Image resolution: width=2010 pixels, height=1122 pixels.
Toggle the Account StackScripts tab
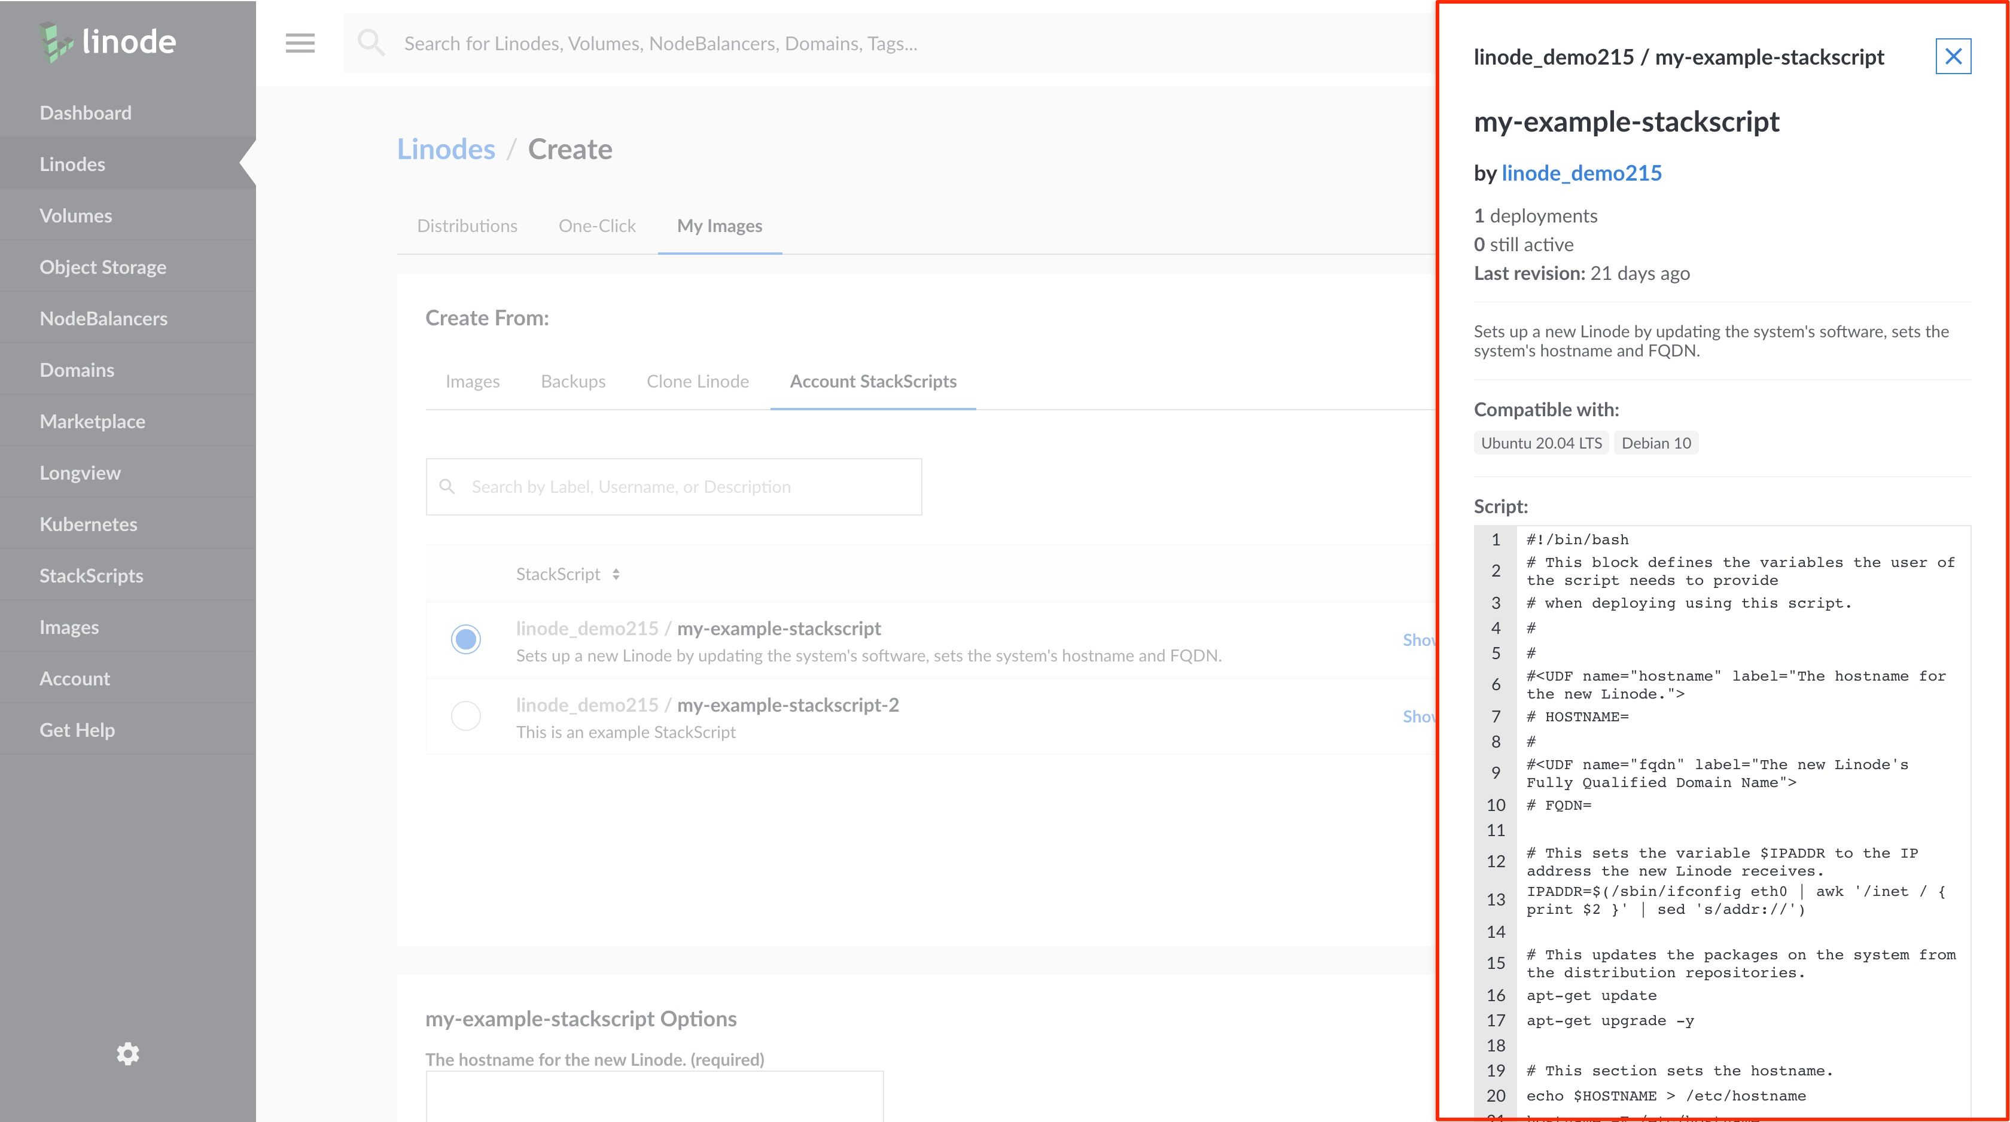click(874, 381)
